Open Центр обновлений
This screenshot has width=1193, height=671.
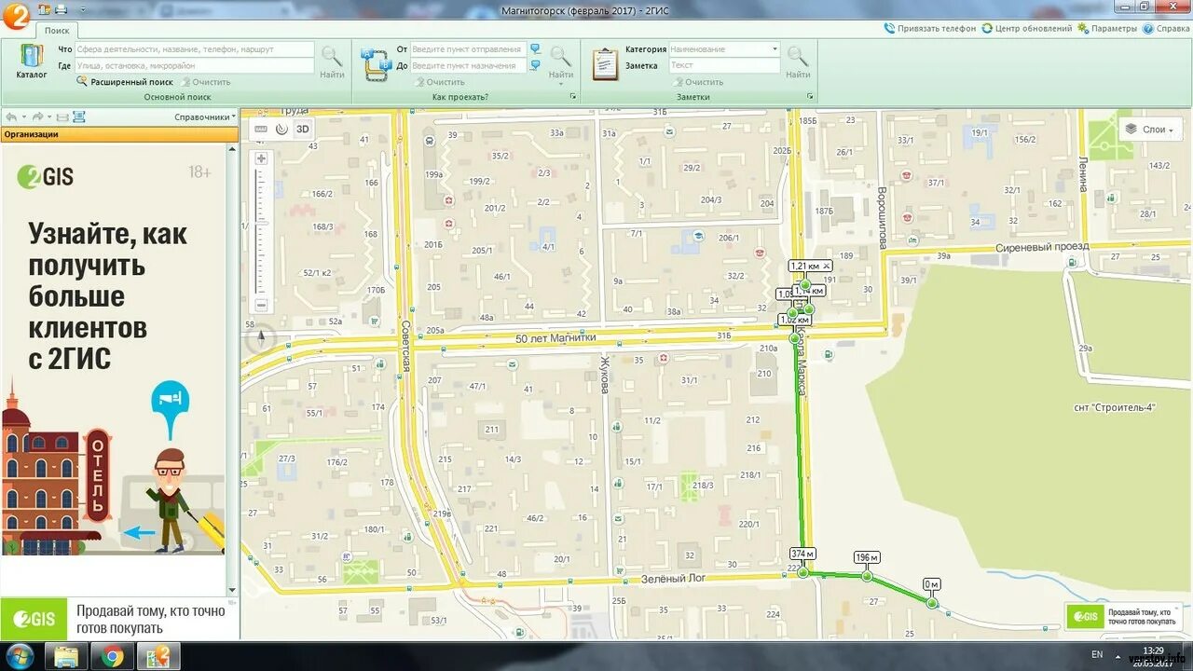(1027, 29)
